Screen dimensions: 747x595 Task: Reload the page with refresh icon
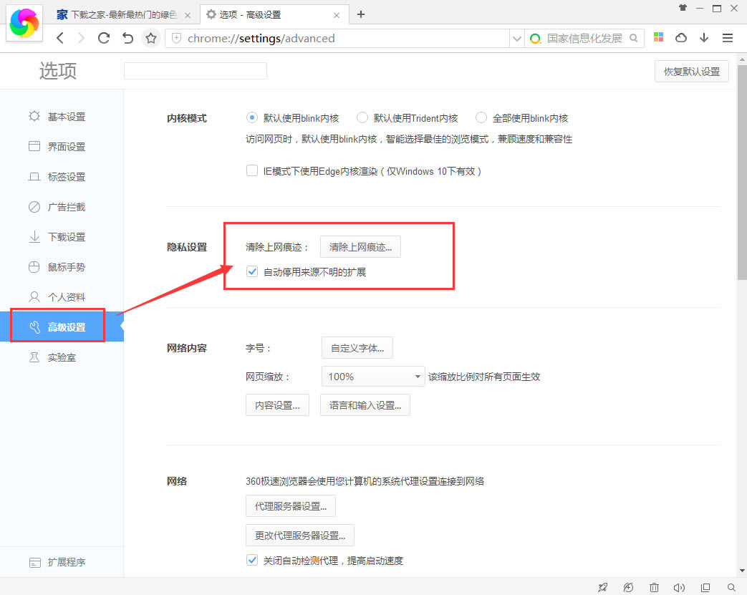pos(104,39)
